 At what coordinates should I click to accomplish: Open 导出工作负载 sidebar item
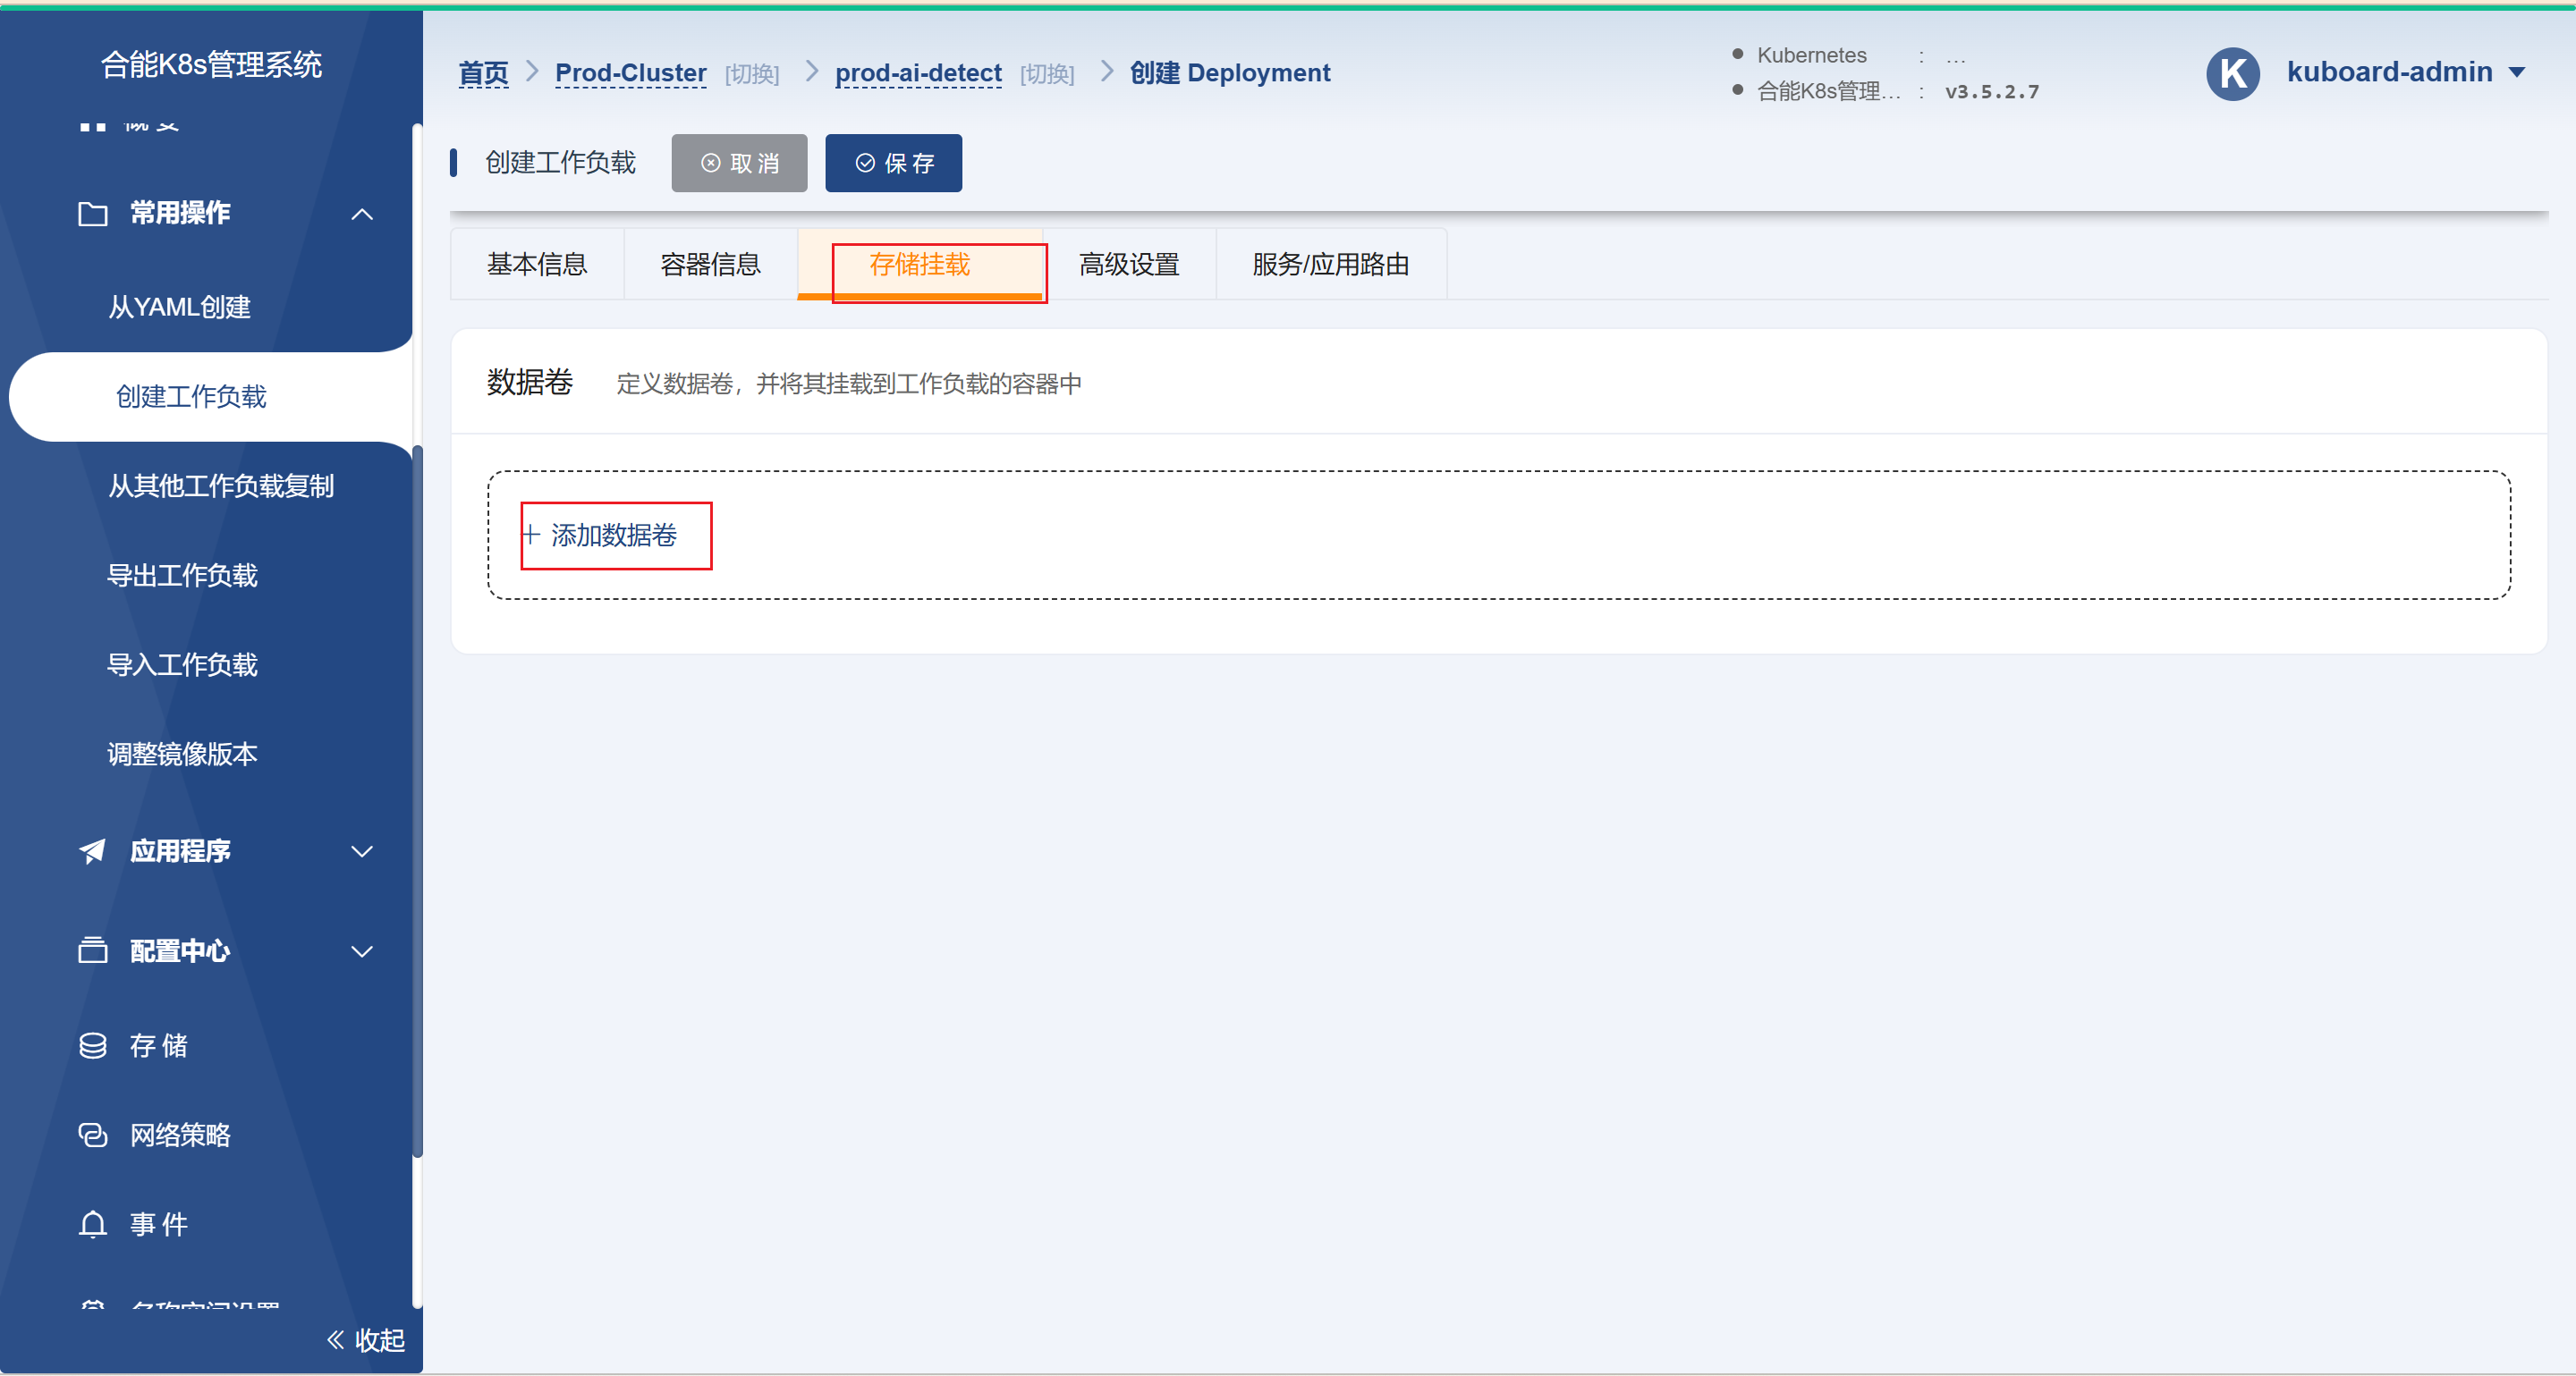coord(182,576)
